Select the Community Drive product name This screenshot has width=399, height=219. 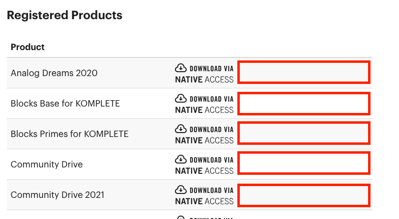pyautogui.click(x=47, y=164)
